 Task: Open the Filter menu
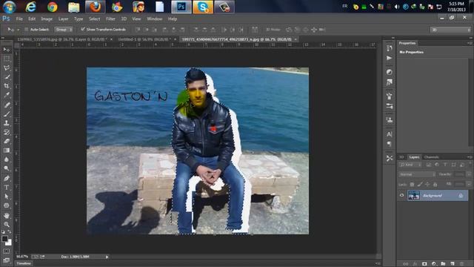(110, 19)
